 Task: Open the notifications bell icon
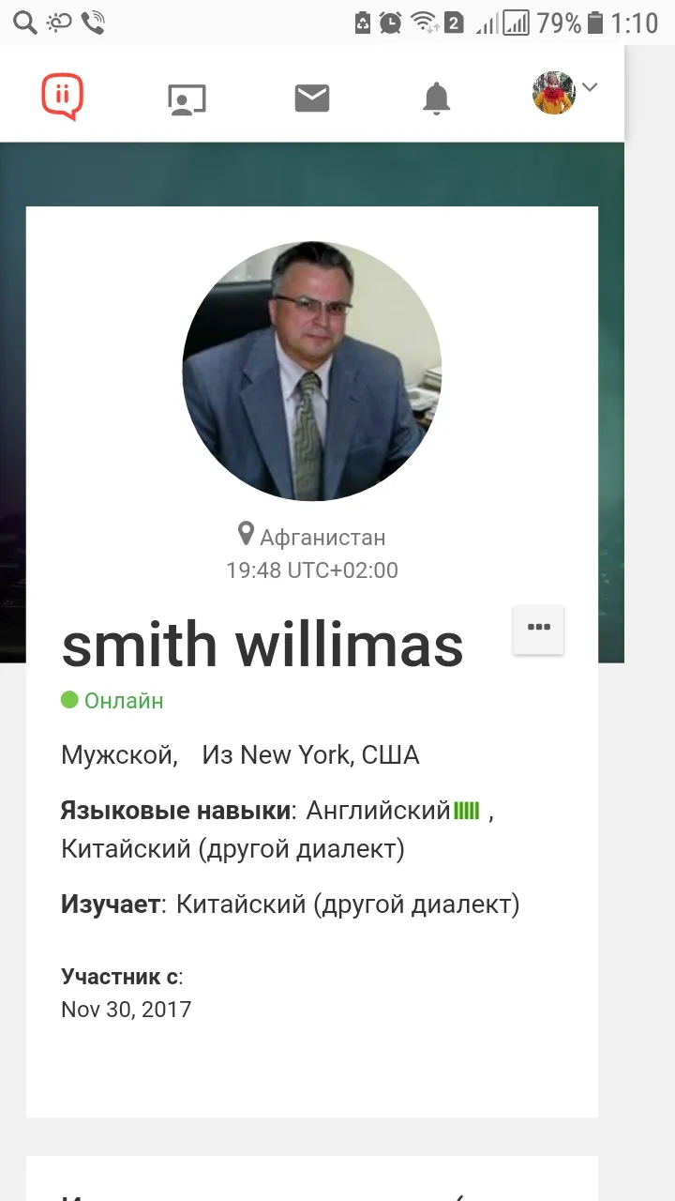436,98
